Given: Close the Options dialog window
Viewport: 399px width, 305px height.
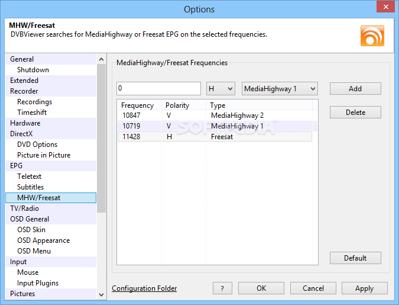Looking at the screenshot, I should [x=385, y=7].
